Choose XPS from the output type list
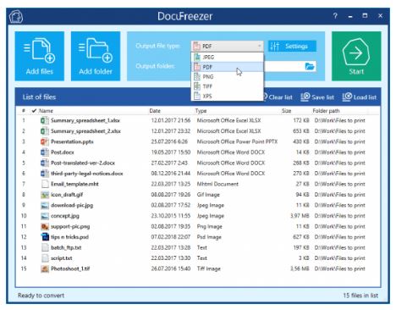Viewport: 396px width, 310px height. coord(228,96)
